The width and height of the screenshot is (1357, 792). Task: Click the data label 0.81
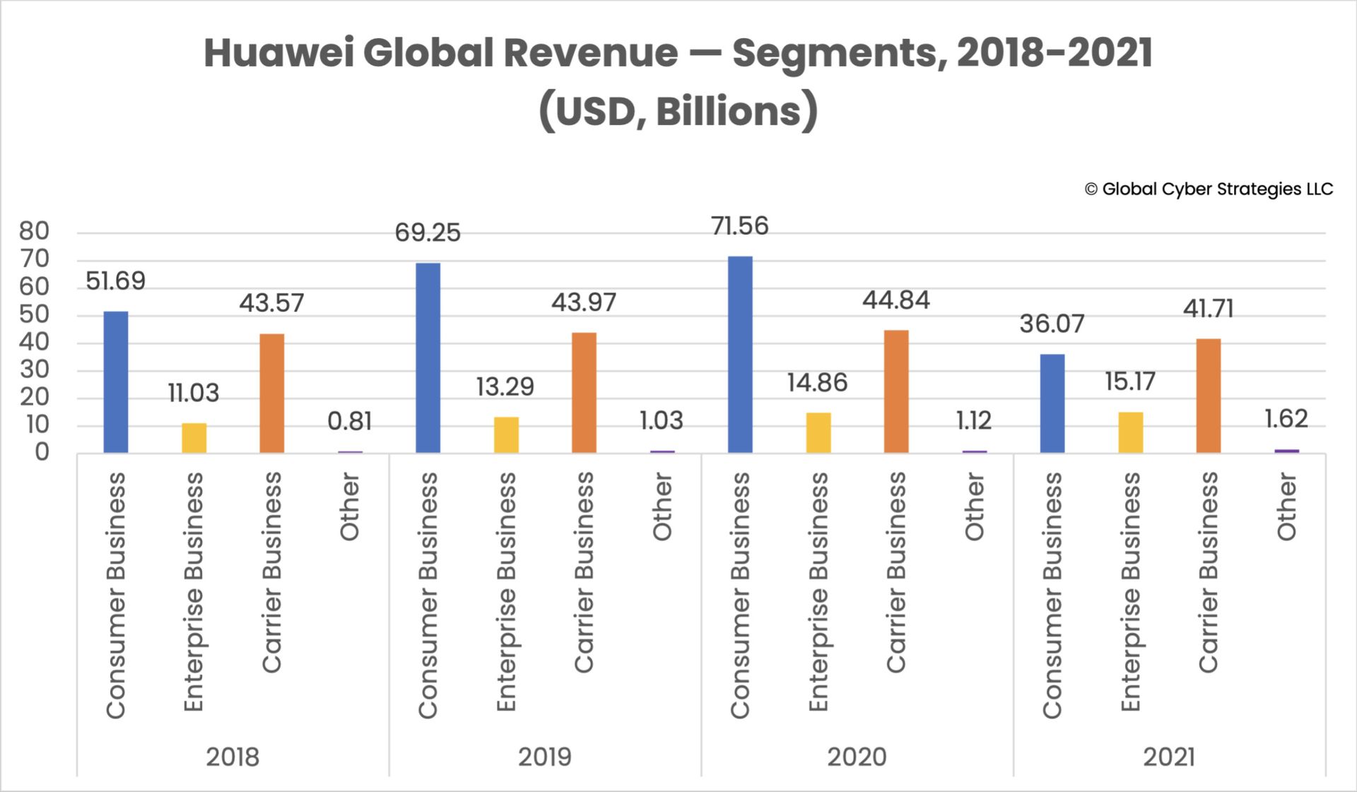350,421
